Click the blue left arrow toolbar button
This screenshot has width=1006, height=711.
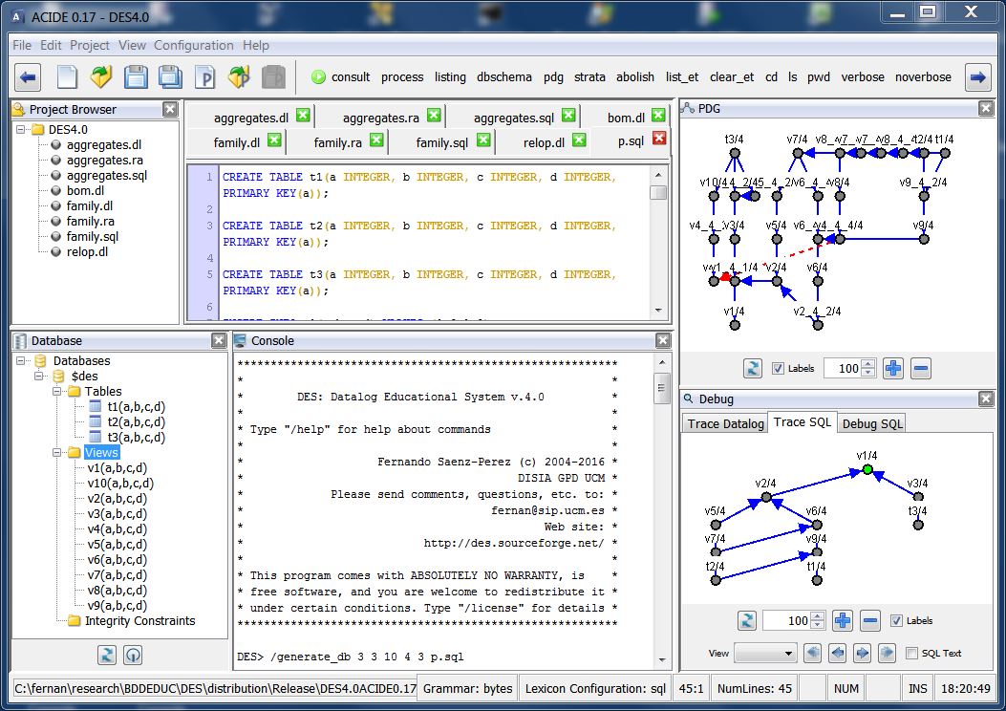point(28,77)
